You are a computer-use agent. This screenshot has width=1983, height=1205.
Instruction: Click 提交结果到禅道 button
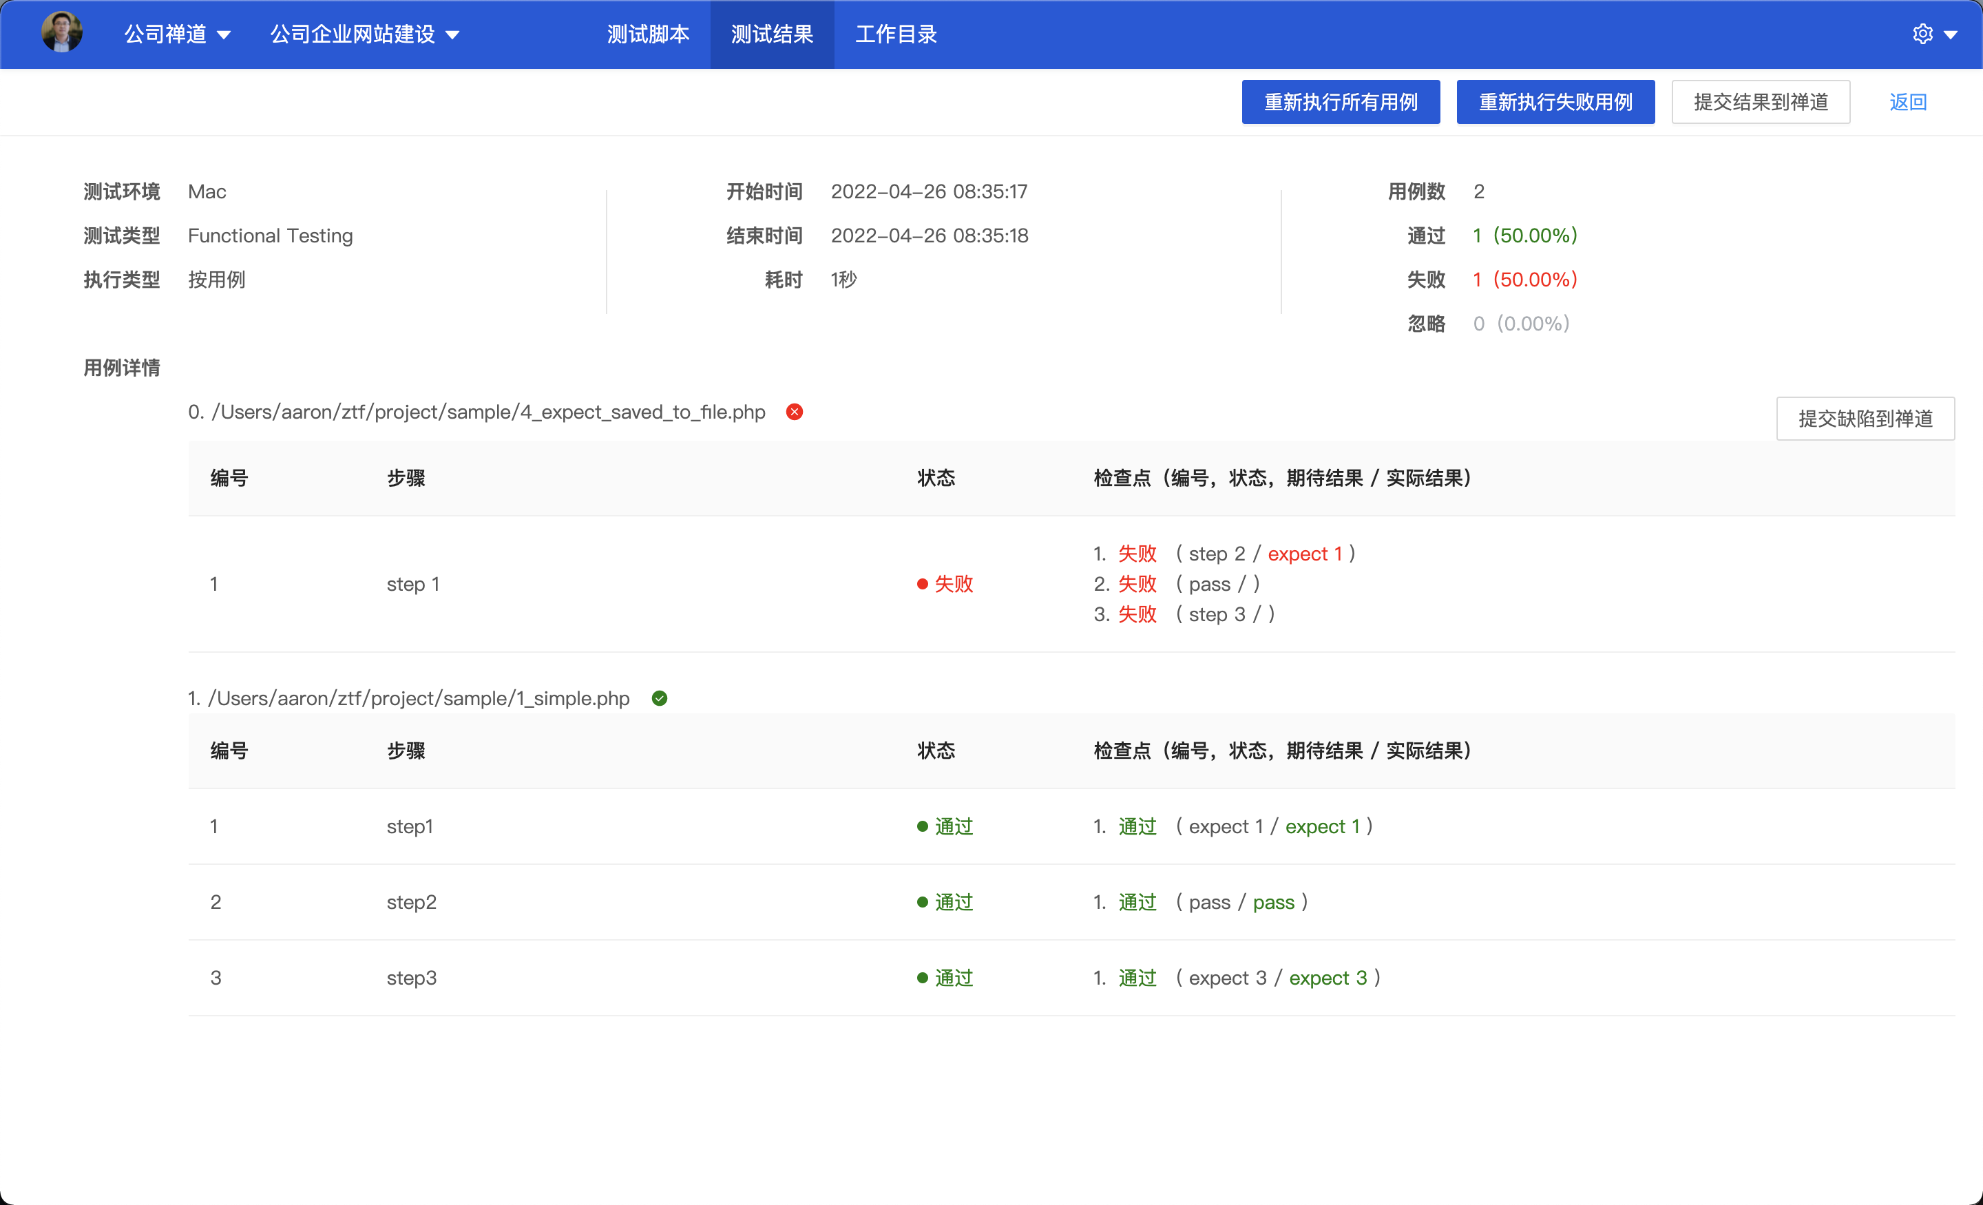1760,102
